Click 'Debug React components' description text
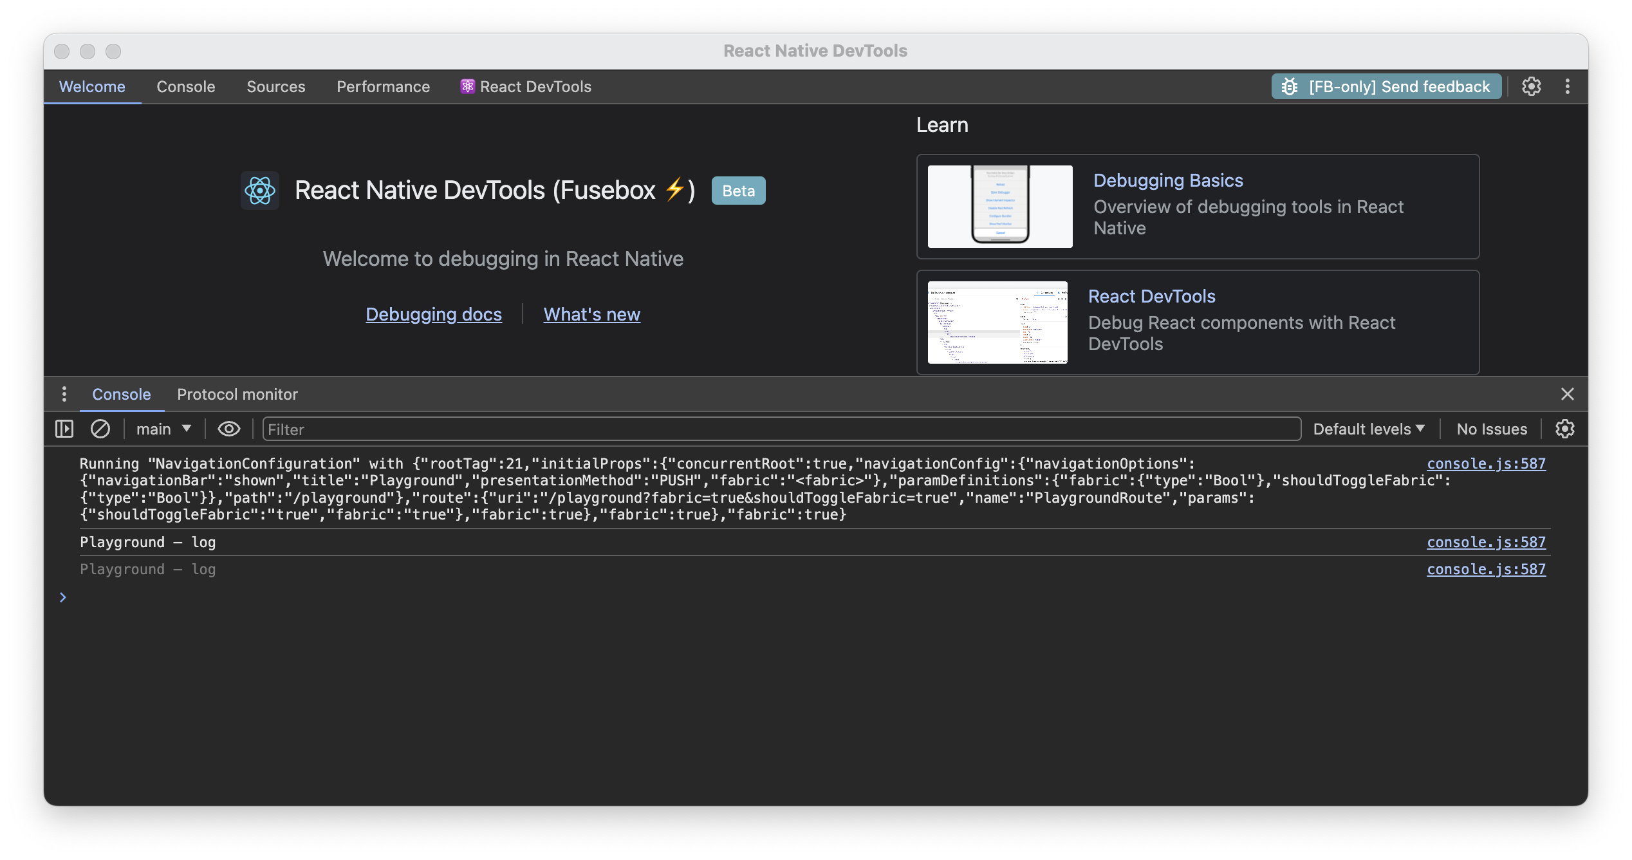This screenshot has width=1632, height=860. click(1241, 333)
